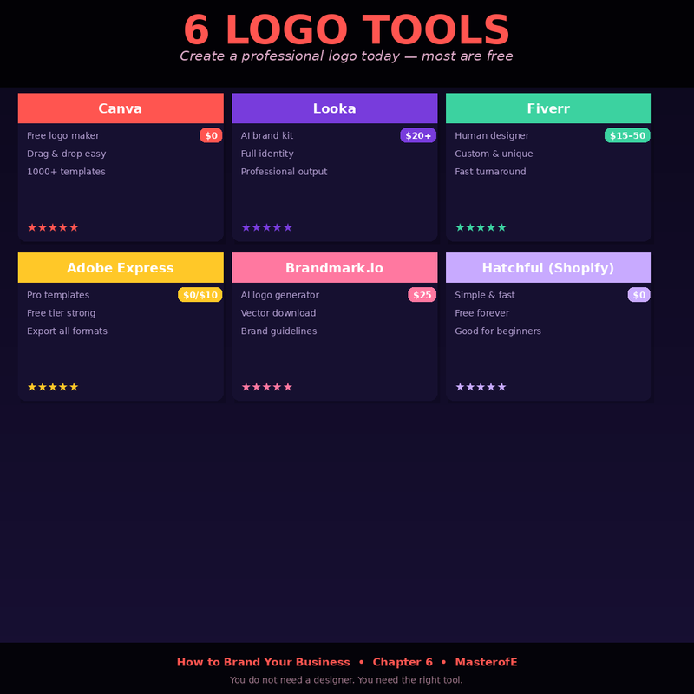Viewport: 694px width, 694px height.
Task: Click 'Pro templates' text
Action: [58, 295]
